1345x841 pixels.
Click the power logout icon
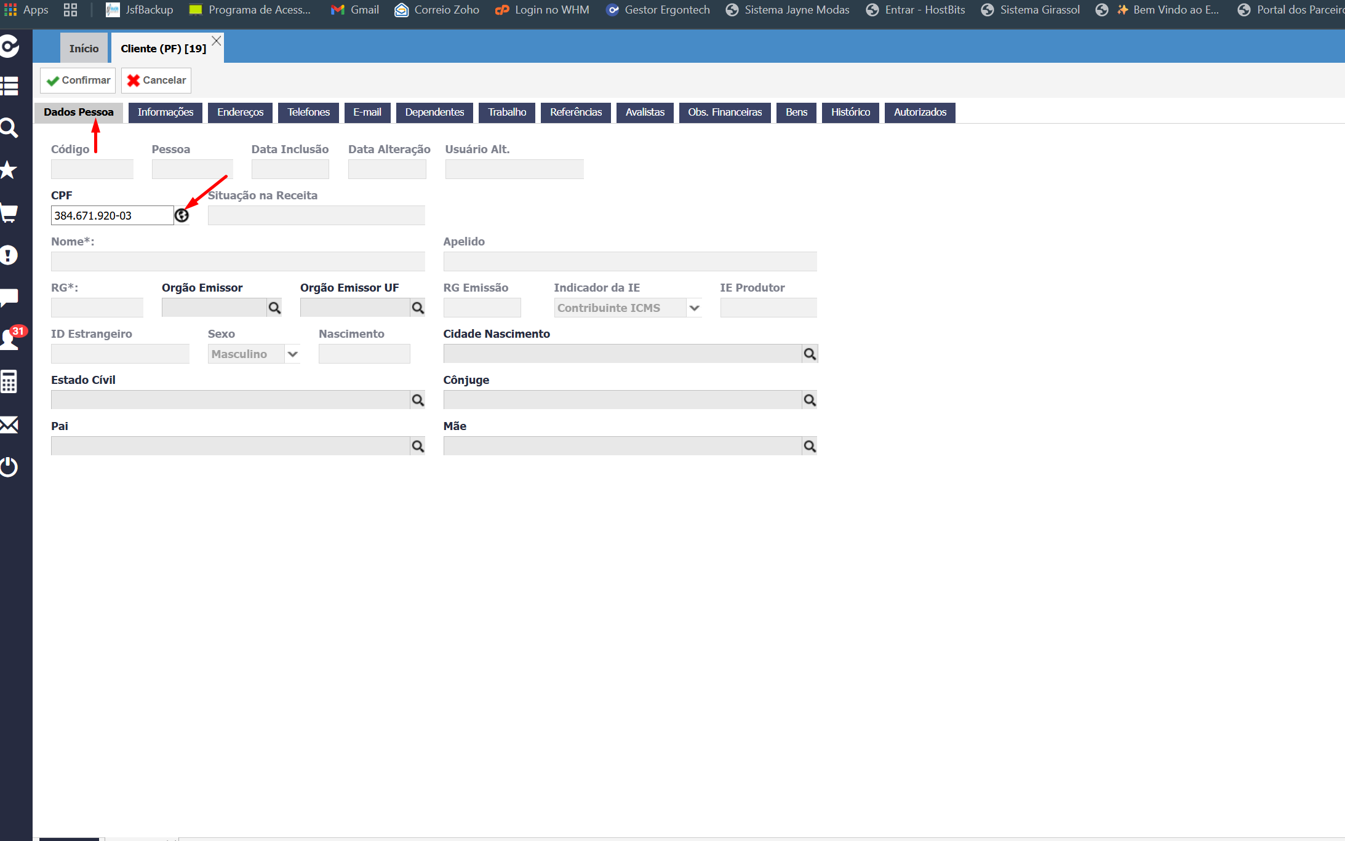pyautogui.click(x=9, y=466)
